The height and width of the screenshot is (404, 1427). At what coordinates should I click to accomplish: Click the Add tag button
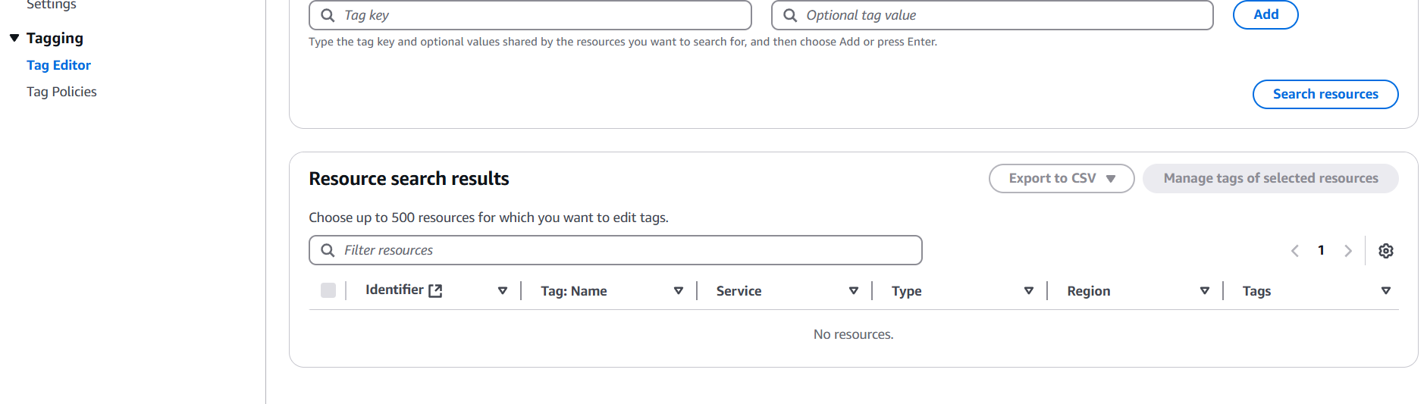[x=1265, y=14]
